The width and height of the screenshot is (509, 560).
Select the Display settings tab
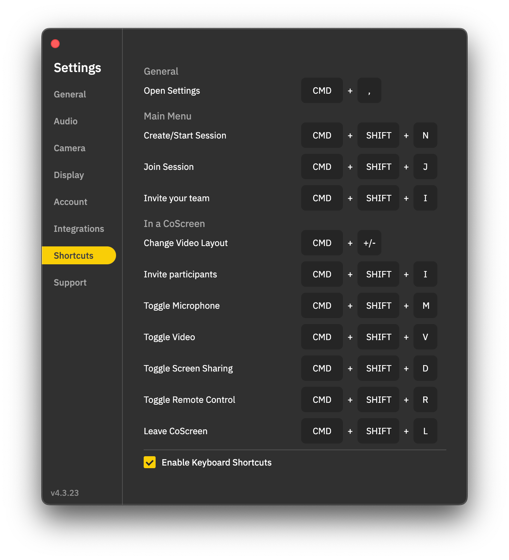69,175
